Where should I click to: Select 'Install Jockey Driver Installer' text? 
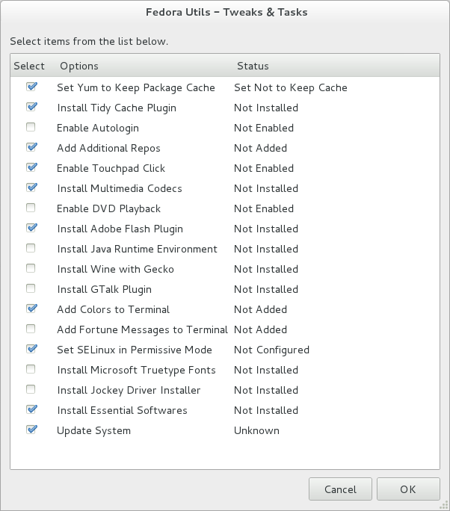pyautogui.click(x=129, y=391)
